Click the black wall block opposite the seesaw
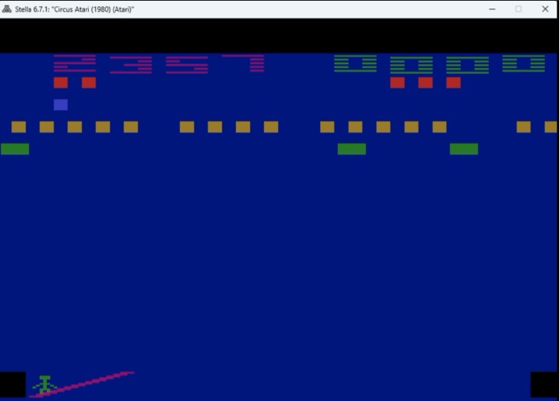Screen dimensions: 559x401 [x=545, y=385]
